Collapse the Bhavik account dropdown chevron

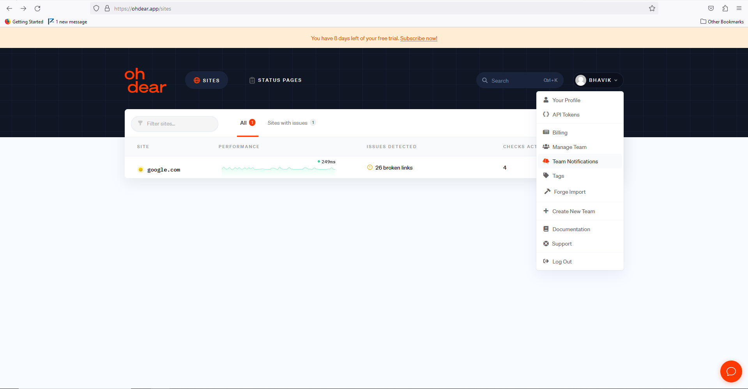pyautogui.click(x=616, y=80)
